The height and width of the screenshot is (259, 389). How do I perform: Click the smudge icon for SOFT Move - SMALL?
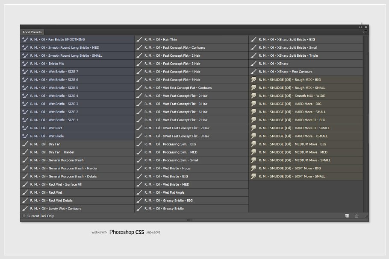tap(253, 176)
